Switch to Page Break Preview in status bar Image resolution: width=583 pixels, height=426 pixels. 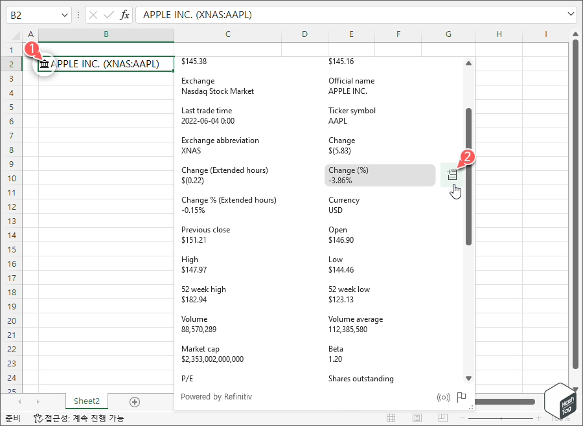pyautogui.click(x=443, y=418)
